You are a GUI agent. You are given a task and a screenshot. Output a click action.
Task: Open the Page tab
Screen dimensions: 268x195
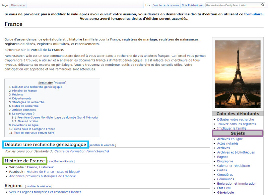point(5,5)
